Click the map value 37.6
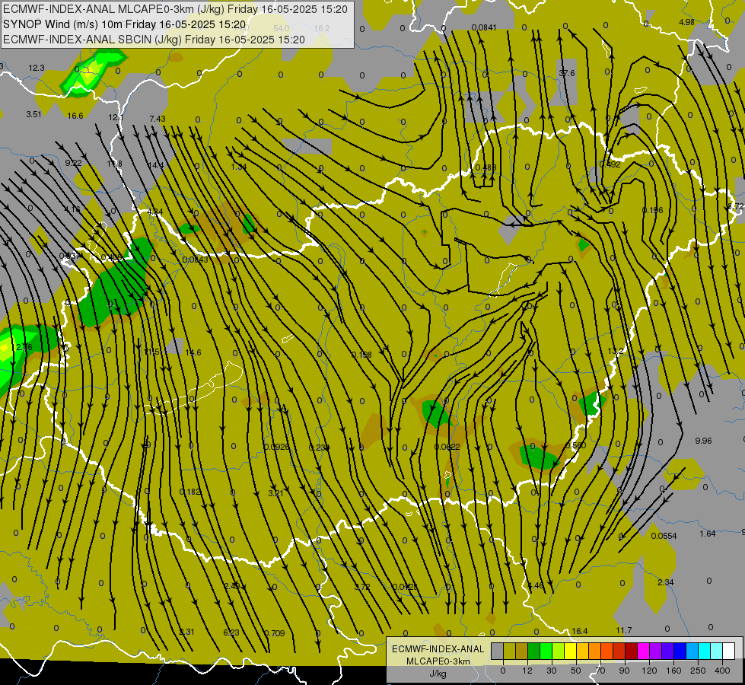Screen dimensions: 745x685 tap(567, 73)
